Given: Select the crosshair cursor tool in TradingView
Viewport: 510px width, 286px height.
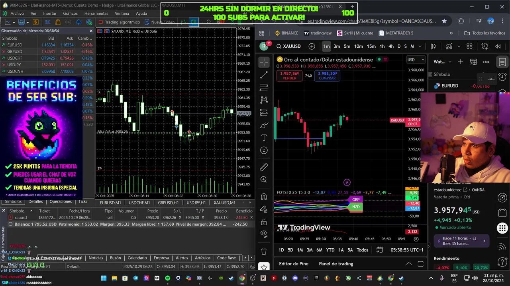Looking at the screenshot, I should (264, 62).
